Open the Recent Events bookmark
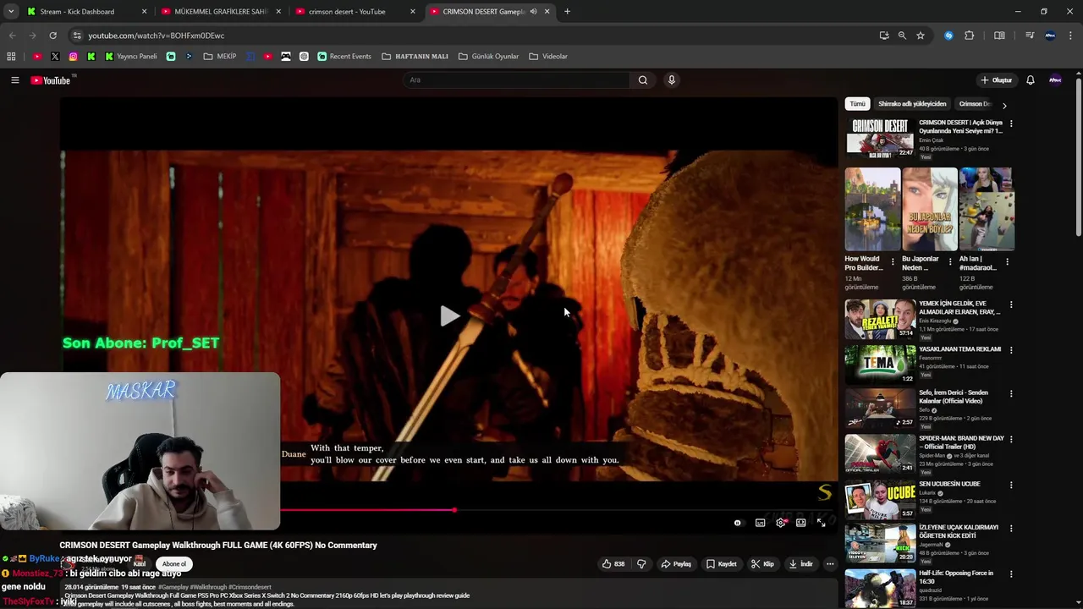Image resolution: width=1083 pixels, height=609 pixels. pos(344,57)
